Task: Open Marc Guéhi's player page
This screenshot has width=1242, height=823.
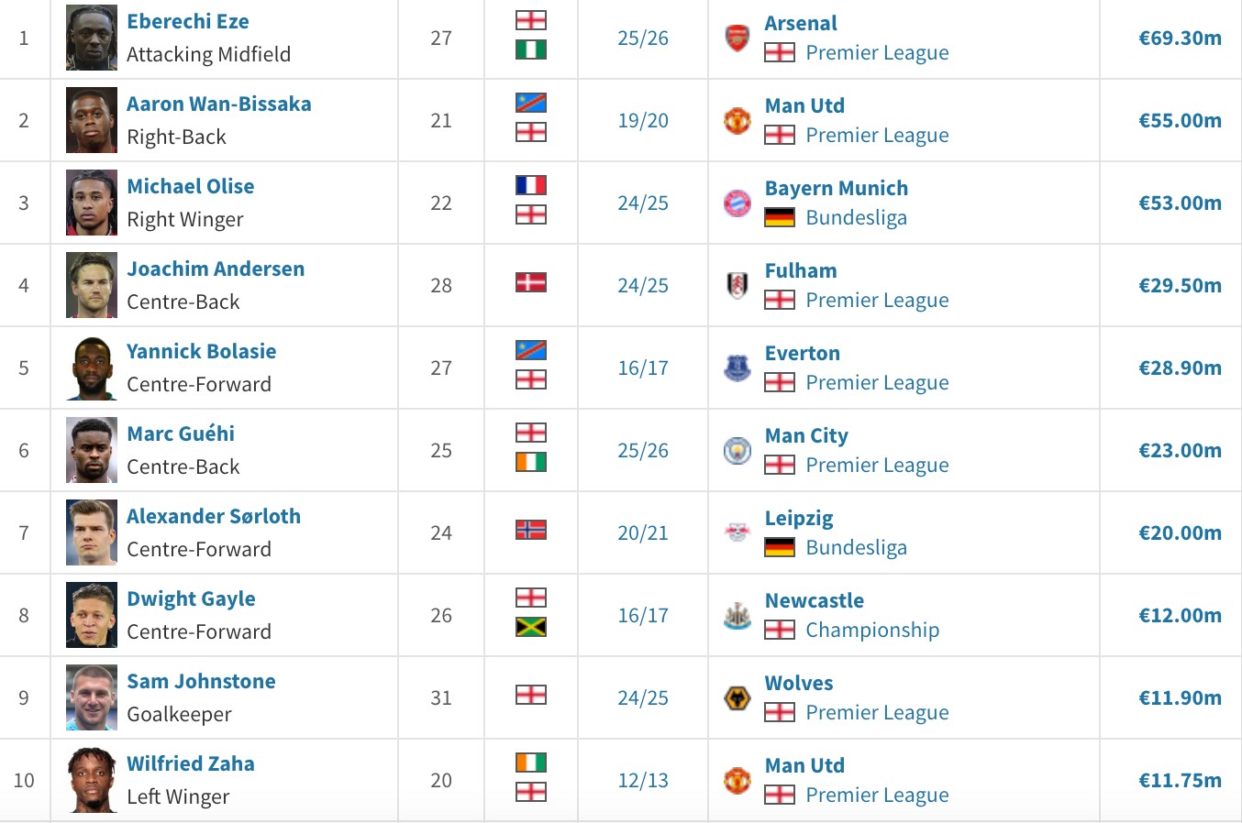Action: 181,433
